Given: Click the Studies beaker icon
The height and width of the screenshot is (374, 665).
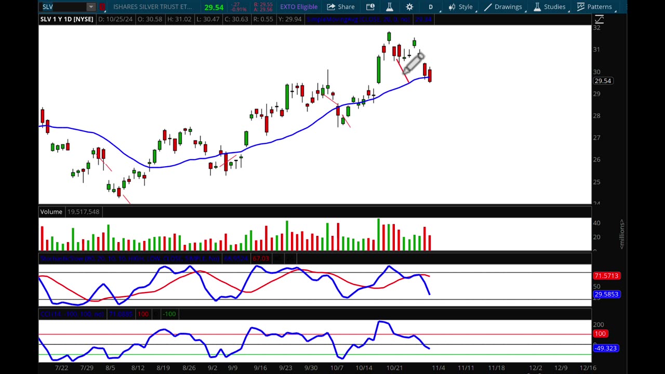Looking at the screenshot, I should (x=537, y=7).
